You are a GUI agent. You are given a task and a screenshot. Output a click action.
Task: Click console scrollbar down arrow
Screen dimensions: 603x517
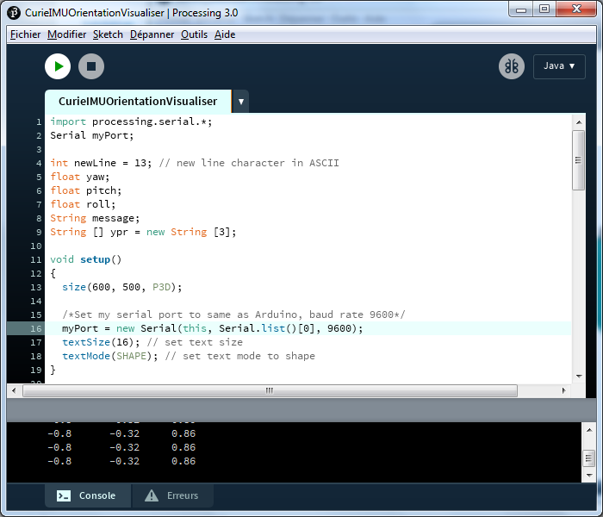pyautogui.click(x=588, y=476)
